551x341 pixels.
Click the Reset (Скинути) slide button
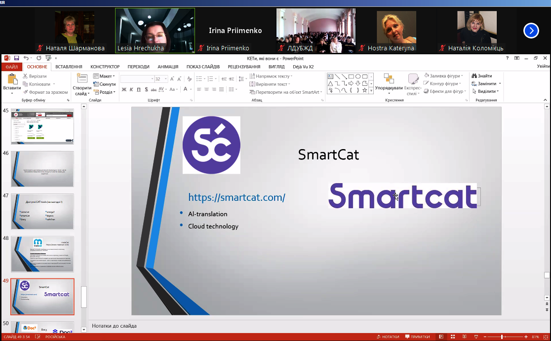[107, 84]
